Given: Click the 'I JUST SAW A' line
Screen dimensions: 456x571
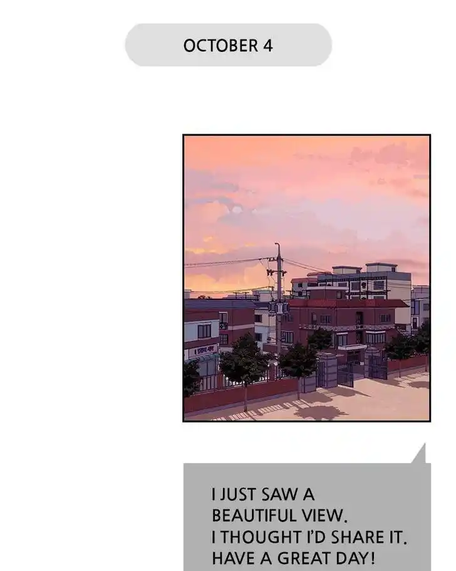Looking at the screenshot, I should [x=263, y=494].
